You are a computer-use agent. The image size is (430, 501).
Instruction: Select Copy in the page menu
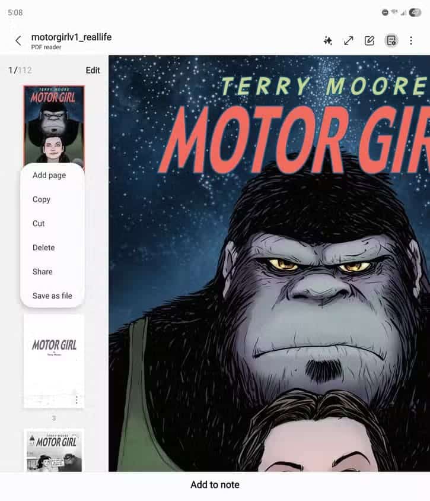click(x=42, y=199)
